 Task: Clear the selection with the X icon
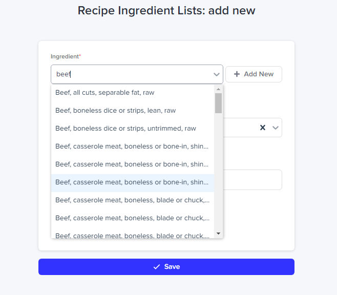click(263, 128)
